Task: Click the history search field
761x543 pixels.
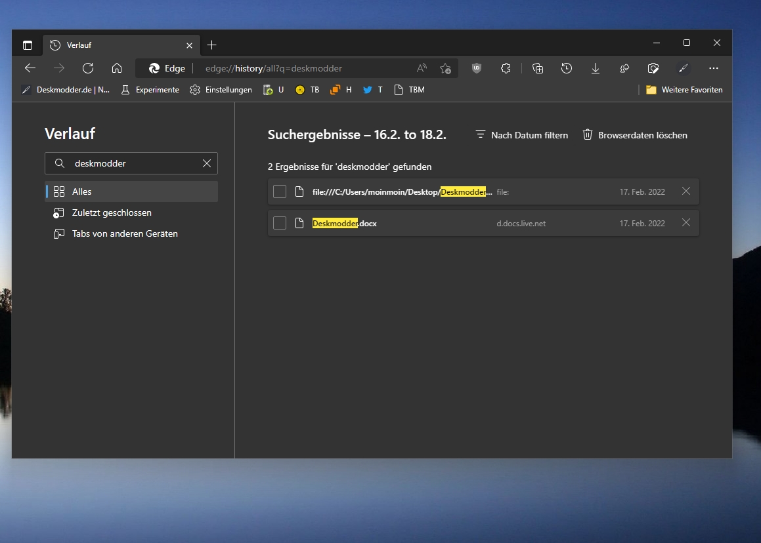Action: (x=131, y=163)
